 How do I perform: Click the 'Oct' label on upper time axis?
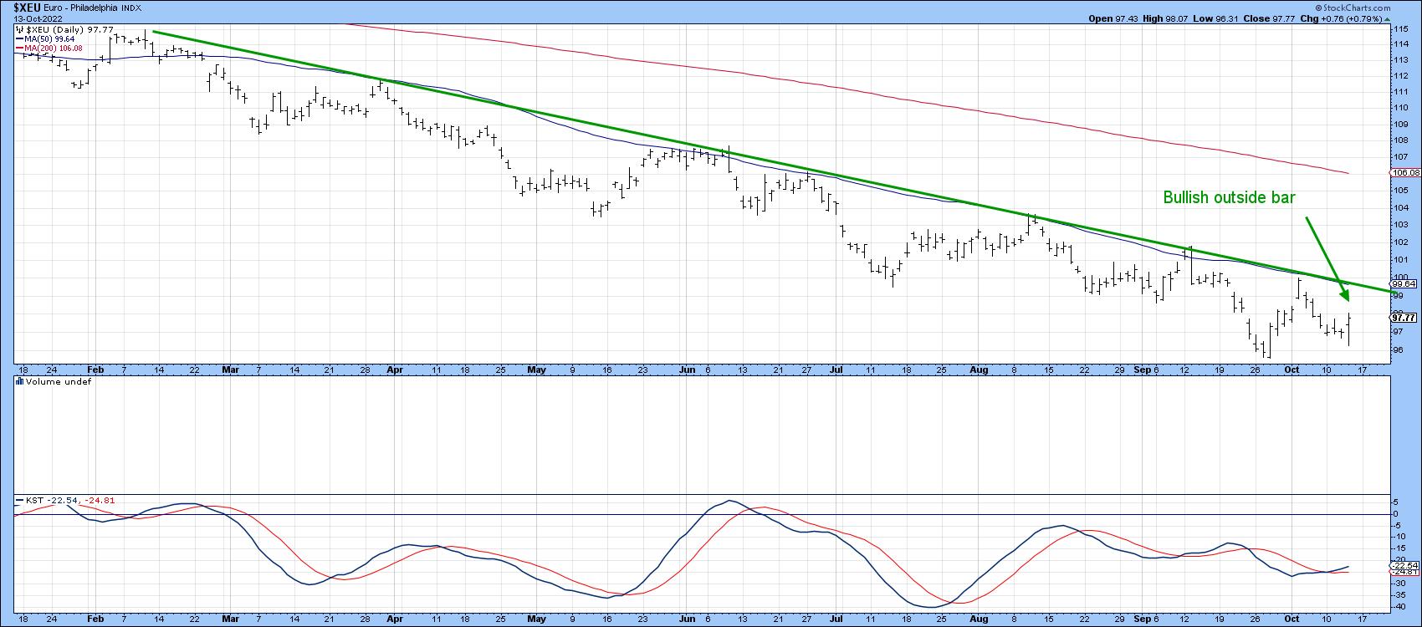point(1292,369)
